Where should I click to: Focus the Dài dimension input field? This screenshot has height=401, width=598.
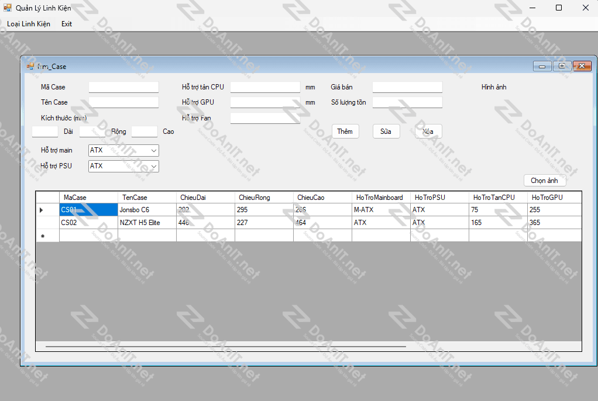pyautogui.click(x=45, y=132)
